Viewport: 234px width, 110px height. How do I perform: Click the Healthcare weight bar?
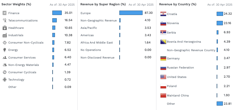pyautogui.click(x=54, y=28)
